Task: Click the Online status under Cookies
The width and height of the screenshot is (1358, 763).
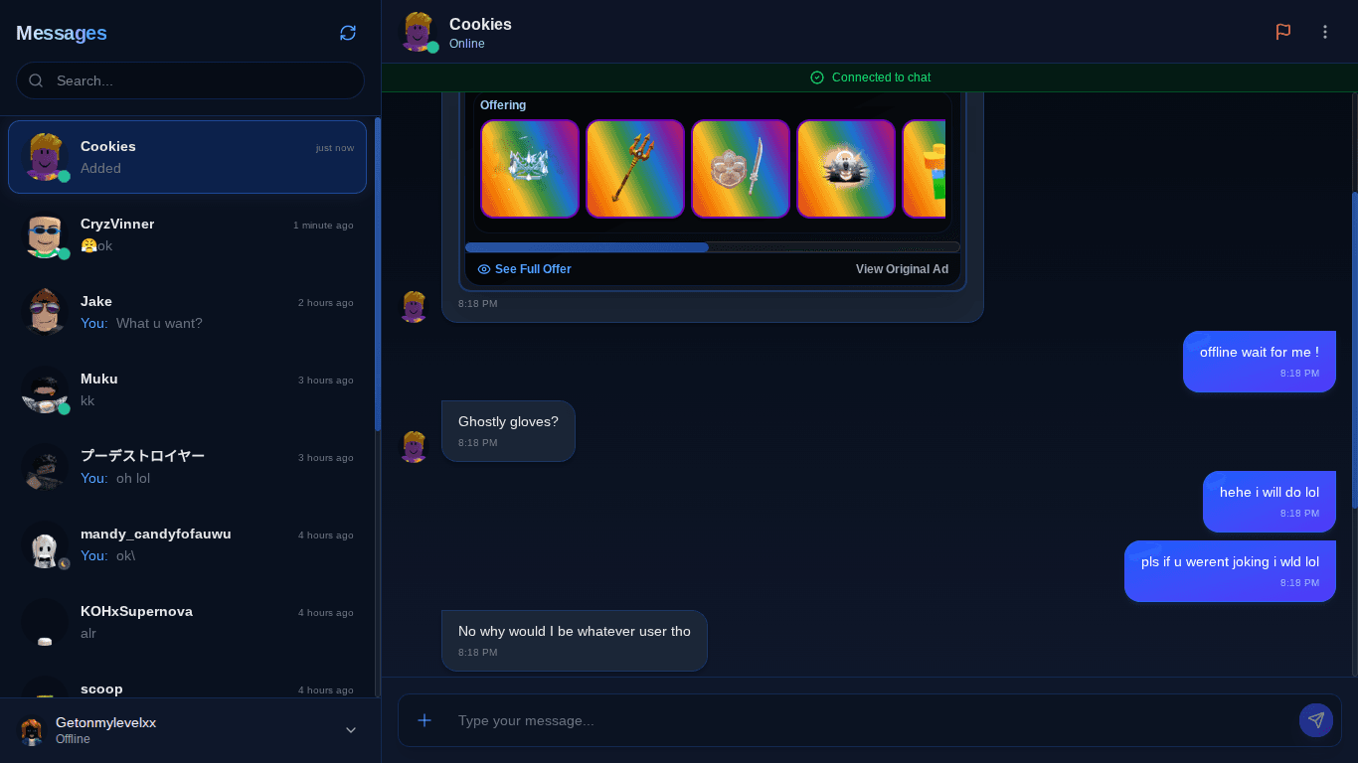Action: click(467, 44)
